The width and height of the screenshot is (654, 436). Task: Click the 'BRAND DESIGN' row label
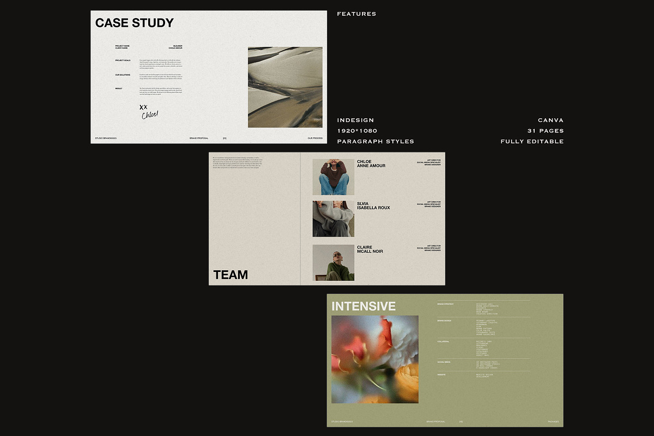[444, 320]
